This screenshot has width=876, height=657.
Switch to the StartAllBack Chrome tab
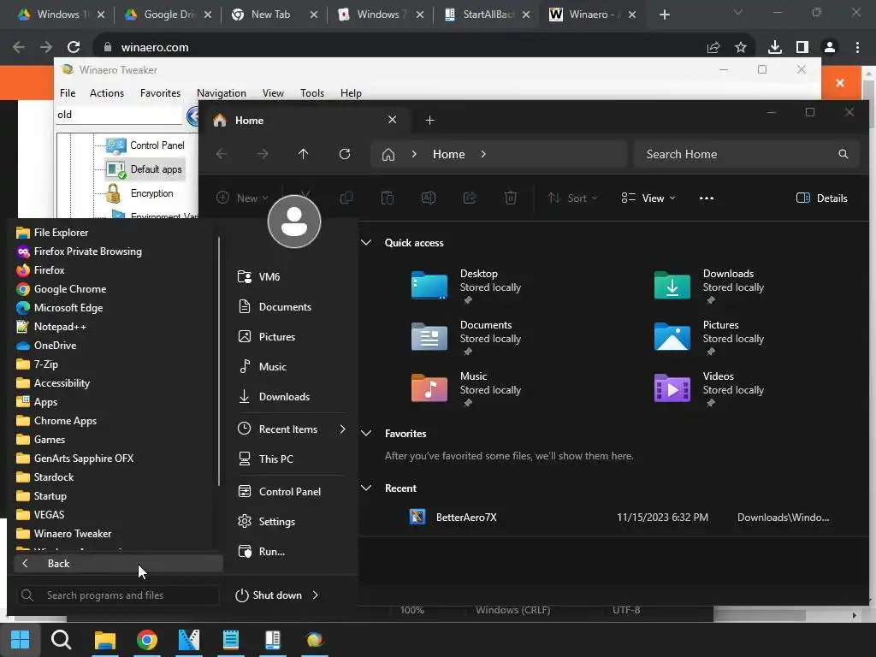(x=487, y=15)
